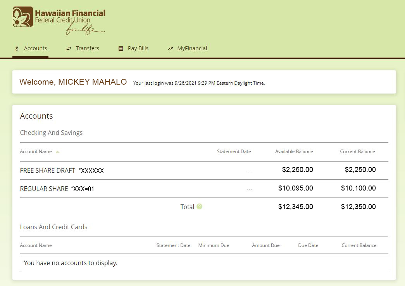This screenshot has height=286, width=405.
Task: Select the transfer arrows icon next to Transfers
Action: coord(70,48)
